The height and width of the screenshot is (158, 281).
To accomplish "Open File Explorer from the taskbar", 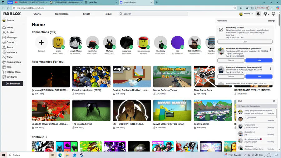I will [x=67, y=155].
